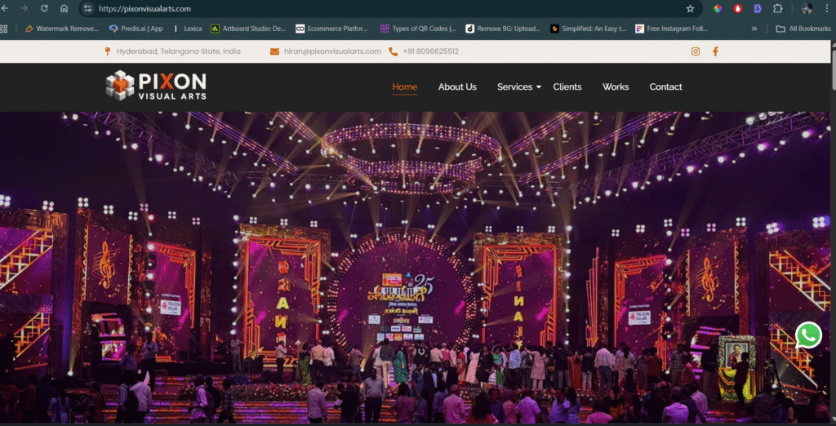Viewport: 836px width, 426px height.
Task: Navigate to the About Us page
Action: 457,87
